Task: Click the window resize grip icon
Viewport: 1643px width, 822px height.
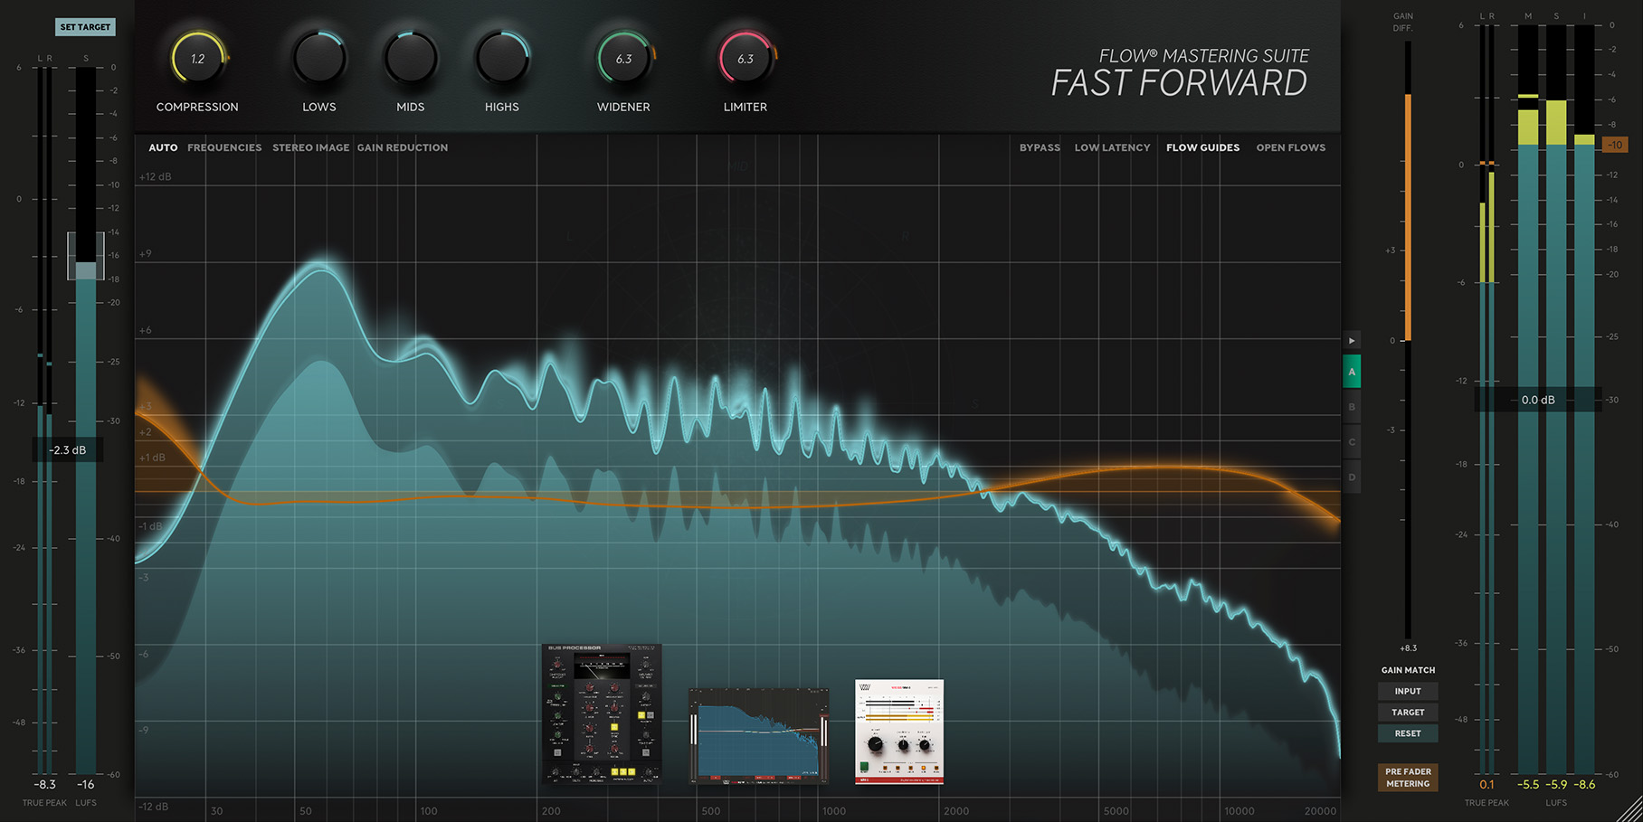Action: 1629,809
